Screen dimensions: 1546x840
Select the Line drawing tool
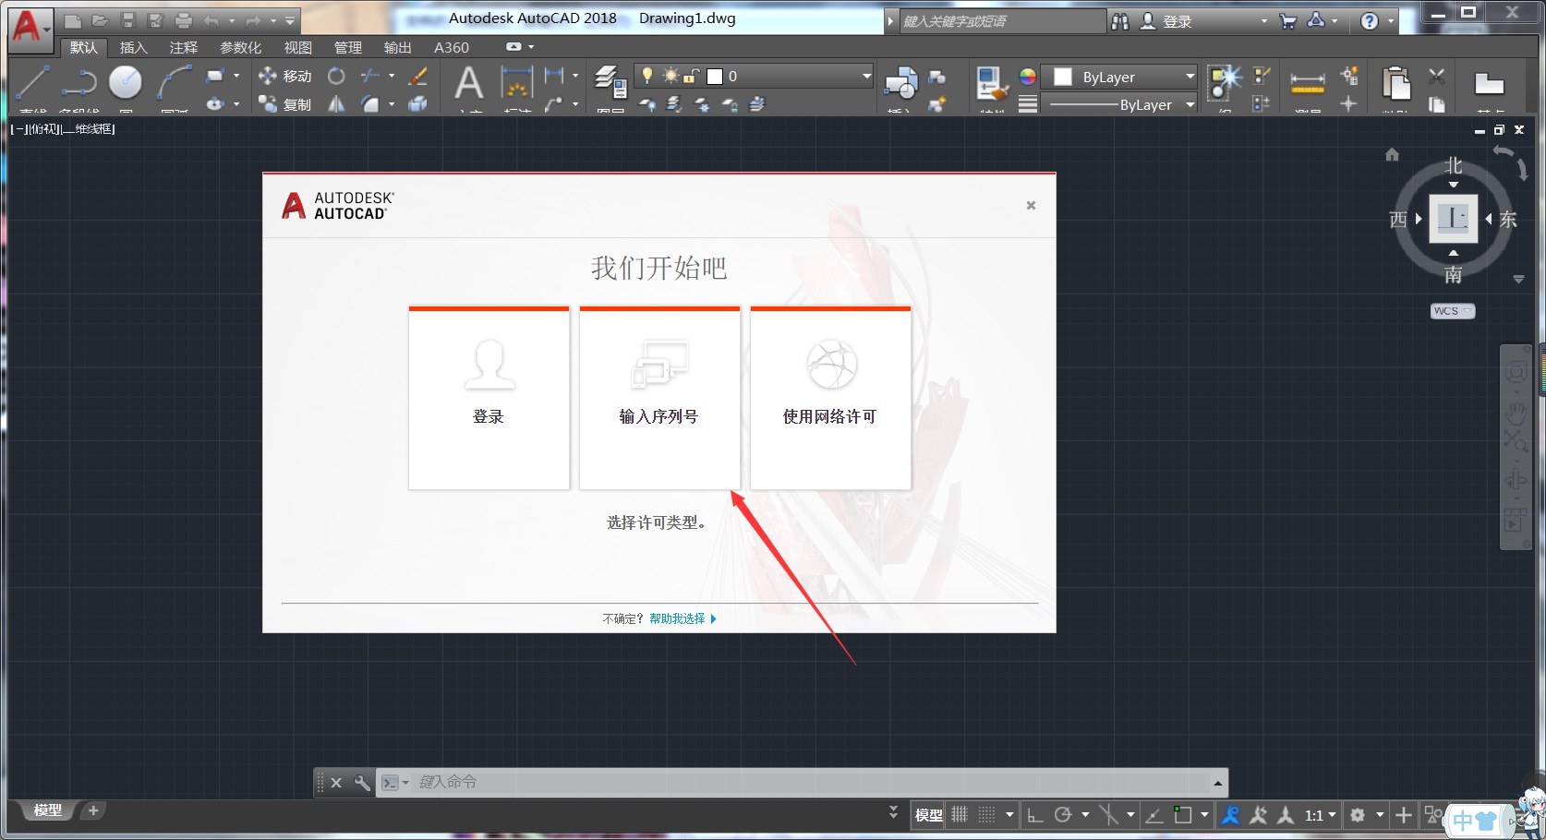click(32, 82)
